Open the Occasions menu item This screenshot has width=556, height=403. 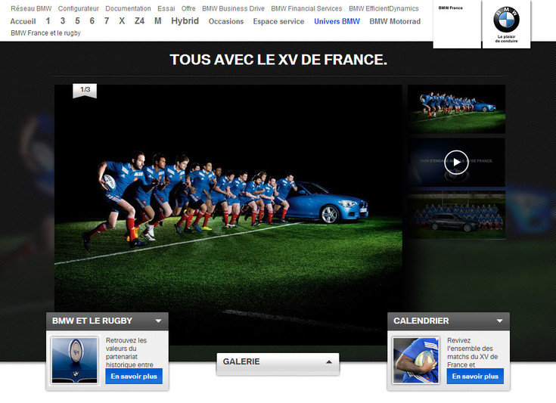click(x=226, y=21)
